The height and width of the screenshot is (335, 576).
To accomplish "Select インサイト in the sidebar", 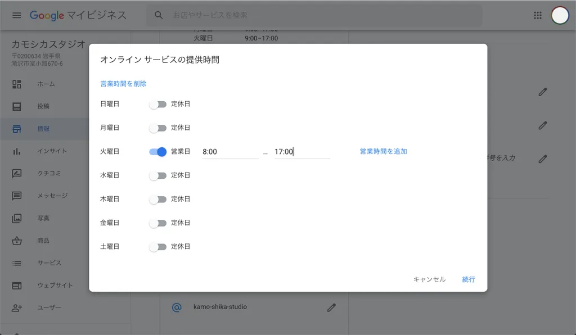I will pyautogui.click(x=52, y=151).
